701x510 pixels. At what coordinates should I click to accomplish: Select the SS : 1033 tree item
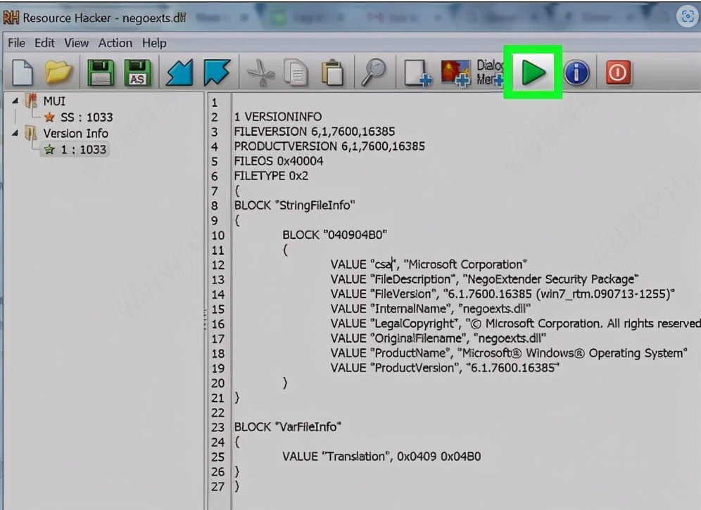[86, 117]
